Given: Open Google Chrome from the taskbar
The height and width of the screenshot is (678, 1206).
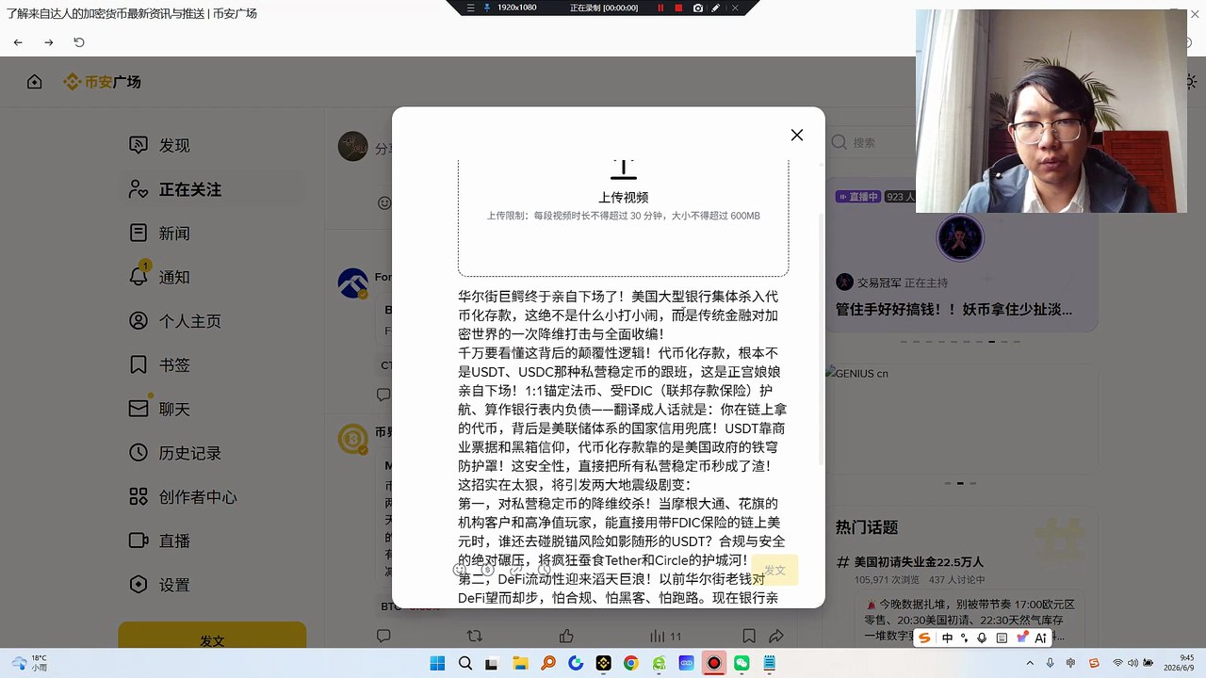Looking at the screenshot, I should (631, 663).
